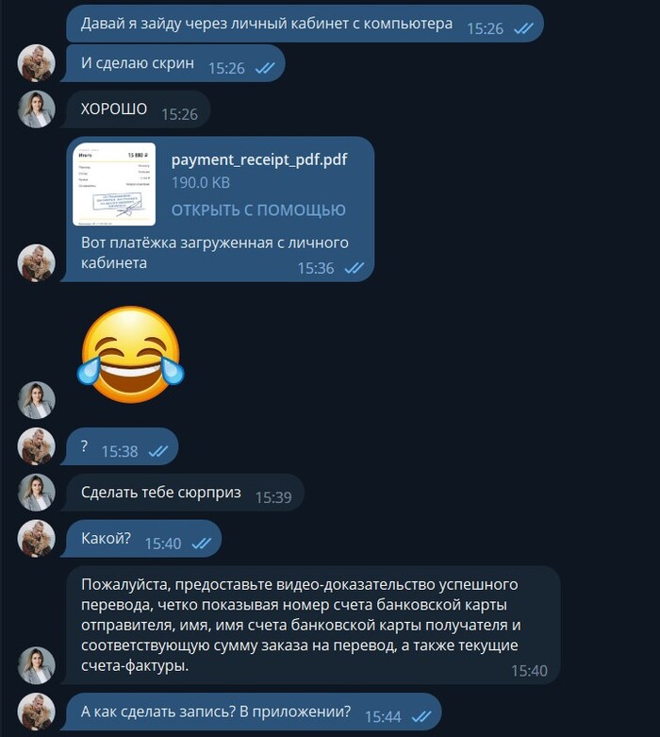Click the 15:36 timestamp on PDF message
The width and height of the screenshot is (660, 737).
[316, 268]
